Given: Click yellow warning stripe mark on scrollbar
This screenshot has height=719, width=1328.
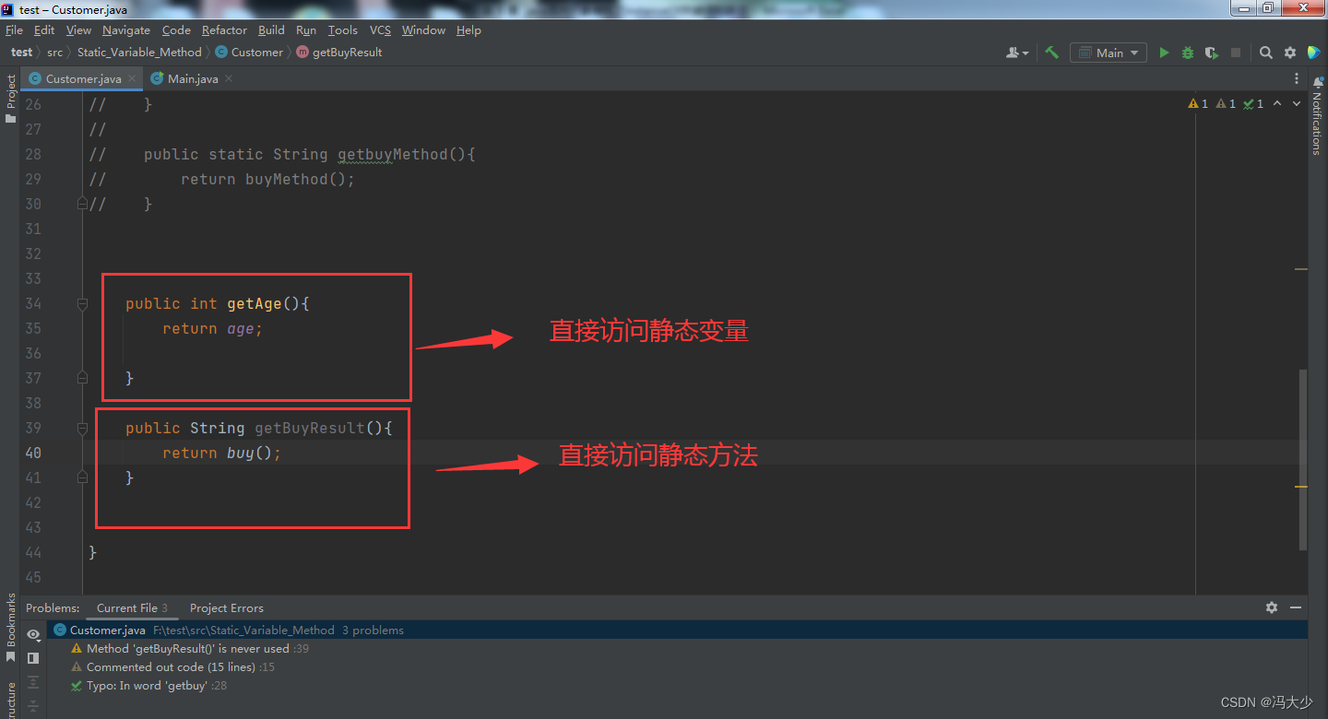Looking at the screenshot, I should [x=1301, y=486].
